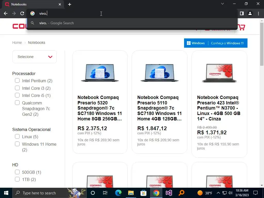264x198 pixels.
Task: Go to Home in the breadcrumb
Action: 17,43
